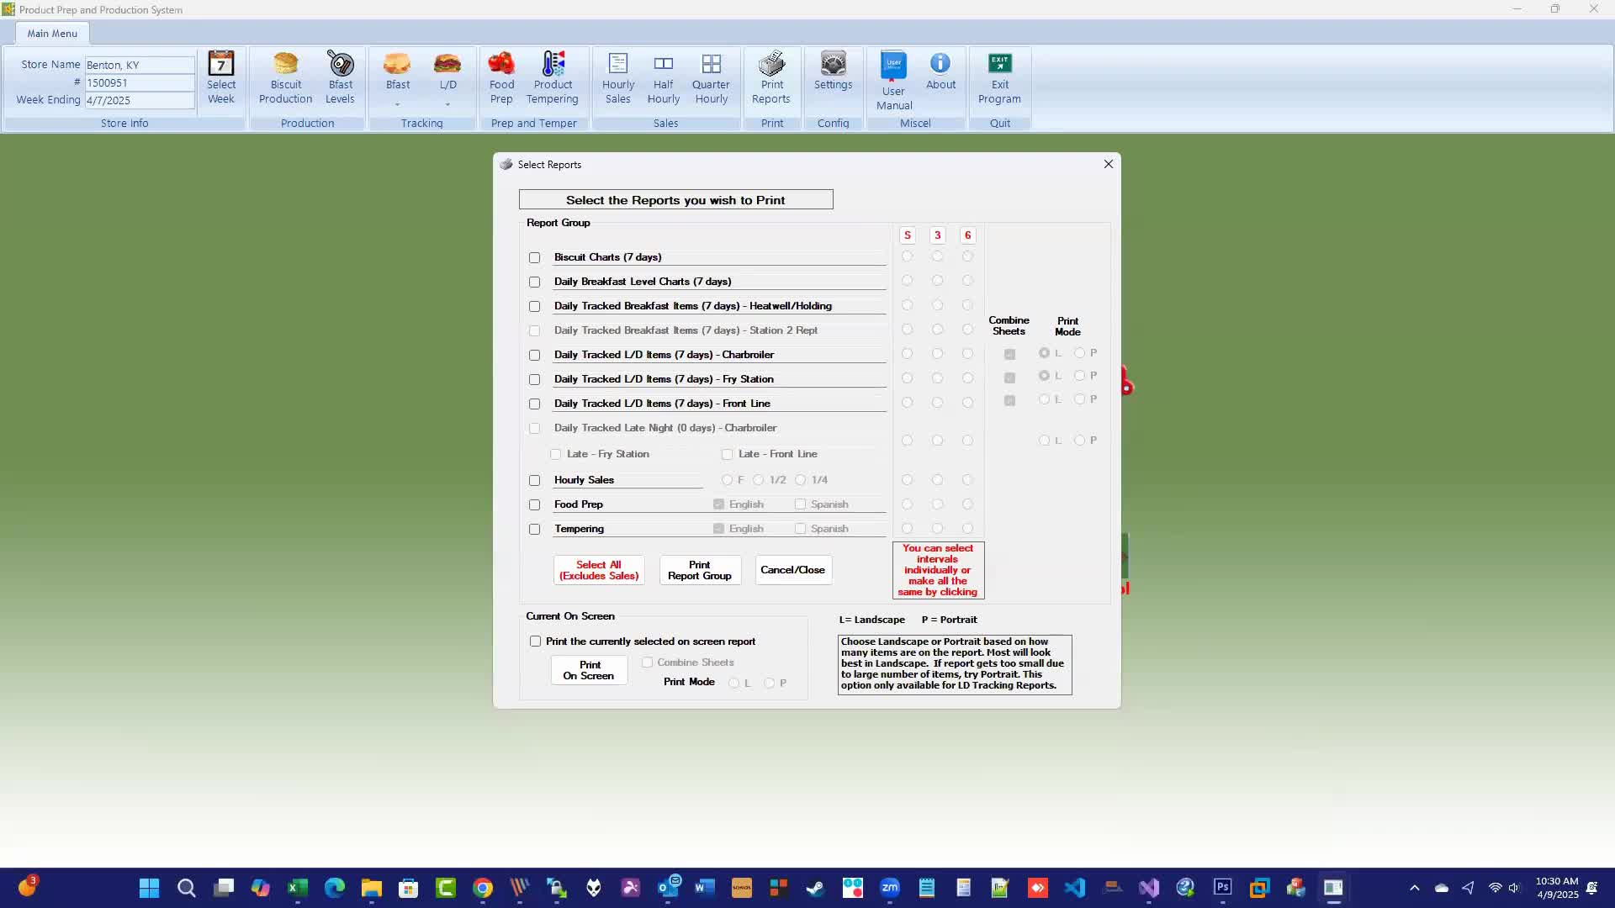The image size is (1615, 908).
Task: Open the Product Tempering tool
Action: tap(553, 78)
